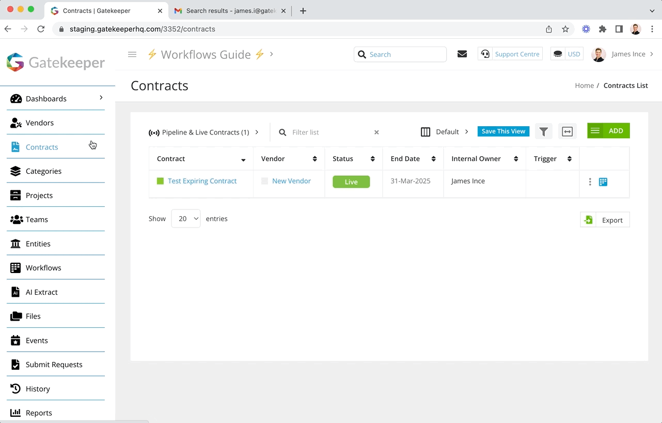This screenshot has width=662, height=423.
Task: Click James Ince avatar in header
Action: tap(598, 54)
